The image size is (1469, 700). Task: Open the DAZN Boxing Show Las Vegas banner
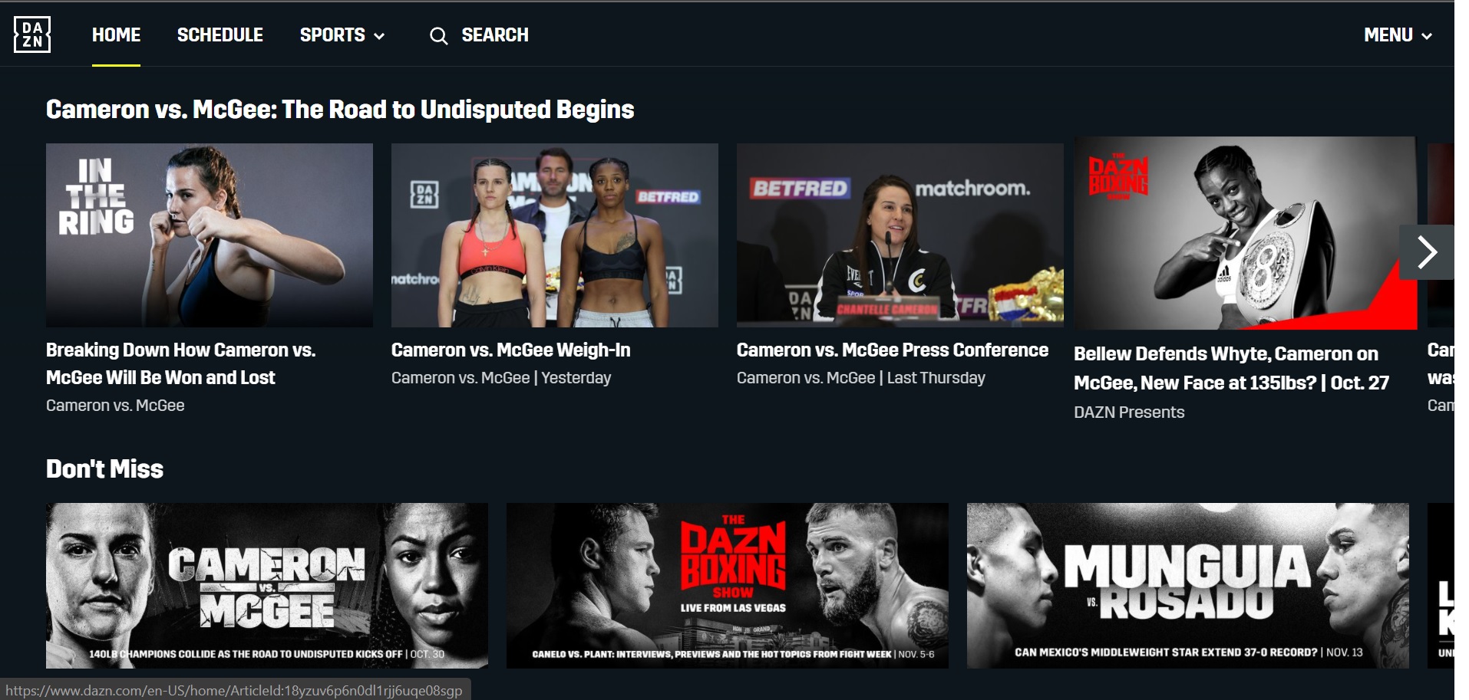point(728,586)
